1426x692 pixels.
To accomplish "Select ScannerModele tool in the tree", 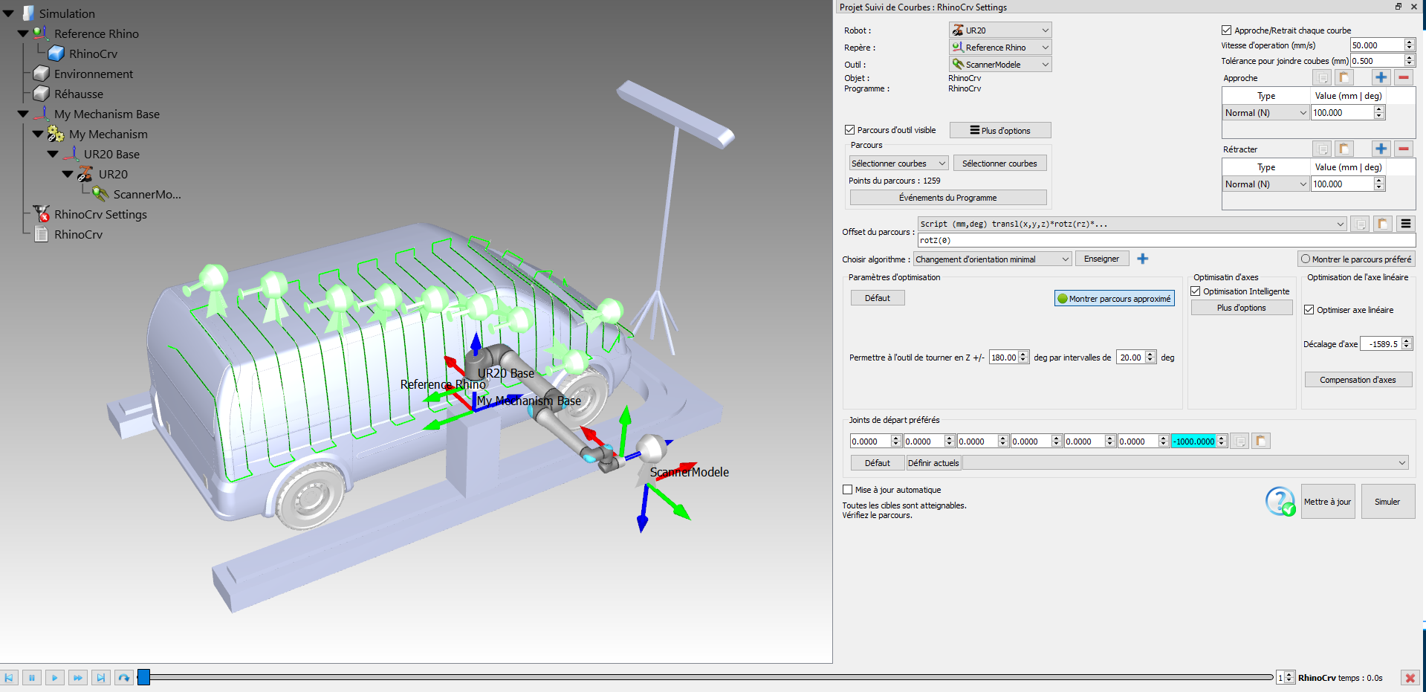I will coord(146,195).
